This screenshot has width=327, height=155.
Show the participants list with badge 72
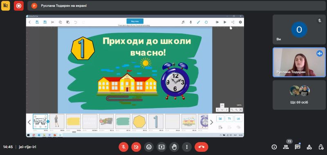pyautogui.click(x=286, y=147)
